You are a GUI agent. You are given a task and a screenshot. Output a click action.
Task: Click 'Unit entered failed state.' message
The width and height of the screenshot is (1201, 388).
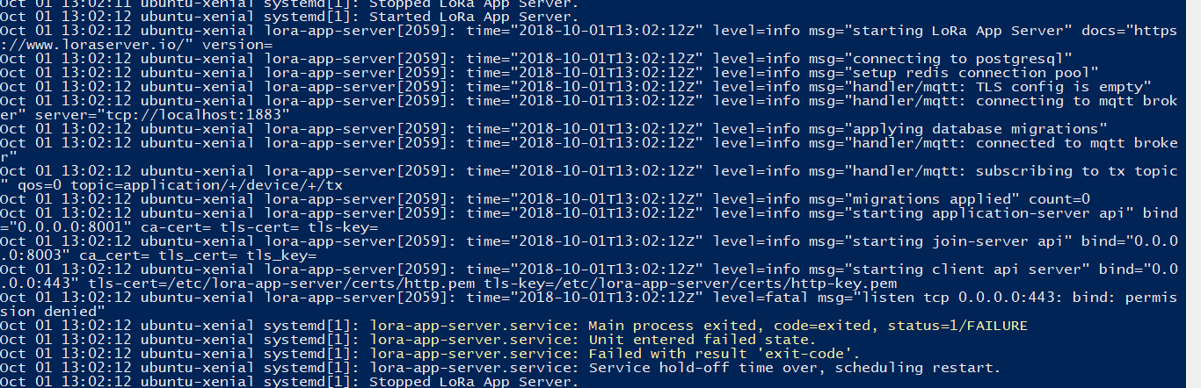click(702, 340)
